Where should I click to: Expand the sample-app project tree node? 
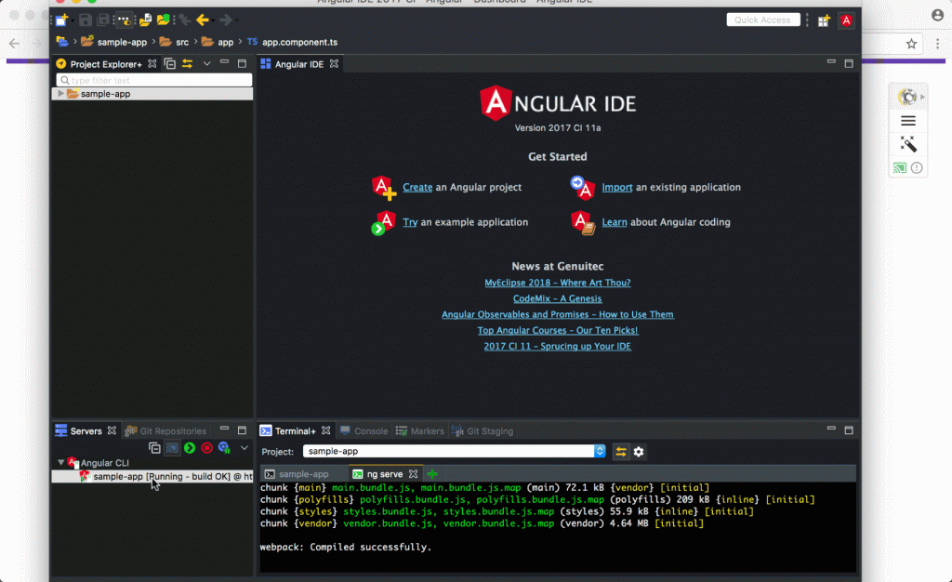click(60, 94)
